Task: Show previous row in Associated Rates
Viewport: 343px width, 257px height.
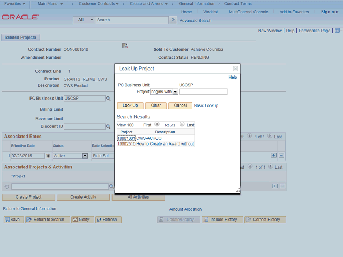Action: click(249, 136)
